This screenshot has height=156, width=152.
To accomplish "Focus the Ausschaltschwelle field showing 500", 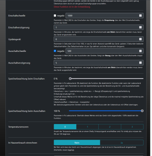I will (x=105, y=51).
